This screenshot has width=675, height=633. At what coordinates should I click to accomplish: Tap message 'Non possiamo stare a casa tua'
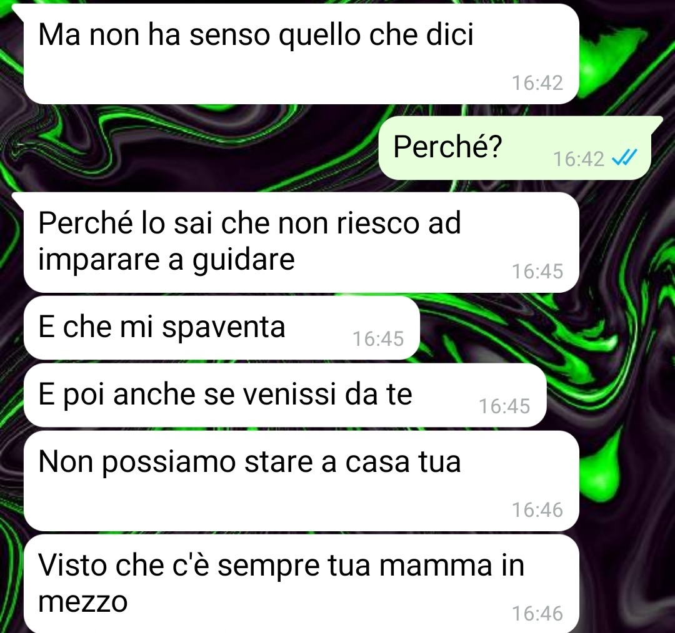pyautogui.click(x=301, y=481)
